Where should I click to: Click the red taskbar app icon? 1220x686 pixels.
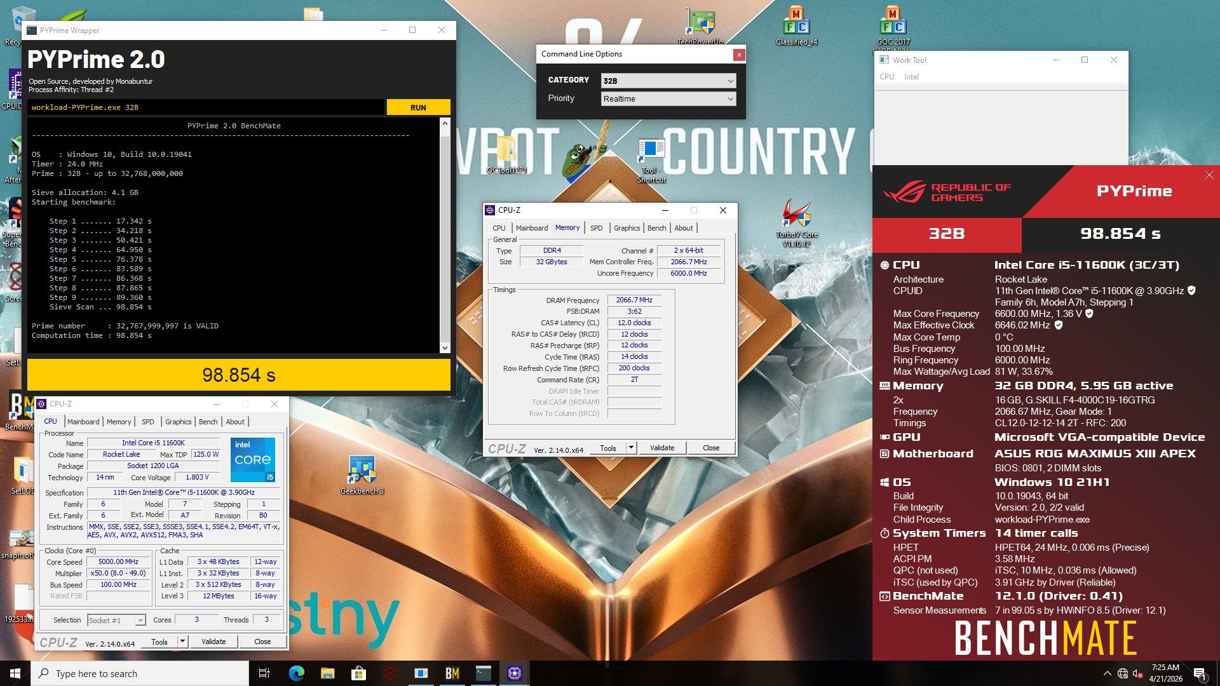click(390, 673)
